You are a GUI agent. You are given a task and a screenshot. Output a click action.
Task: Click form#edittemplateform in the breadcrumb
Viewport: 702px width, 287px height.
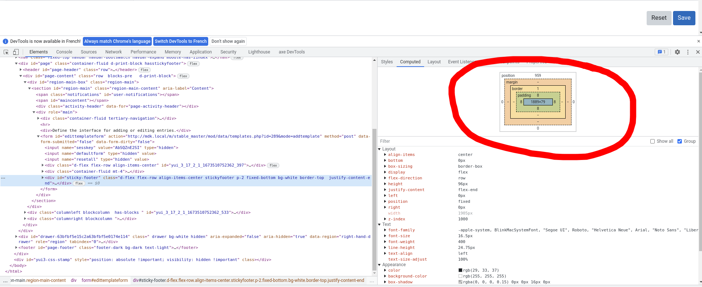click(x=105, y=280)
